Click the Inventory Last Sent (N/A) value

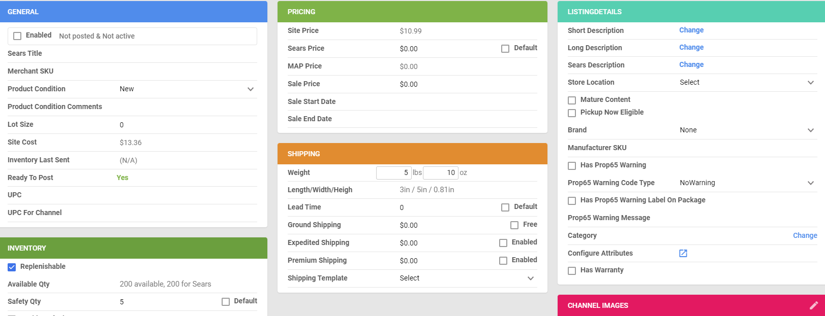click(129, 160)
